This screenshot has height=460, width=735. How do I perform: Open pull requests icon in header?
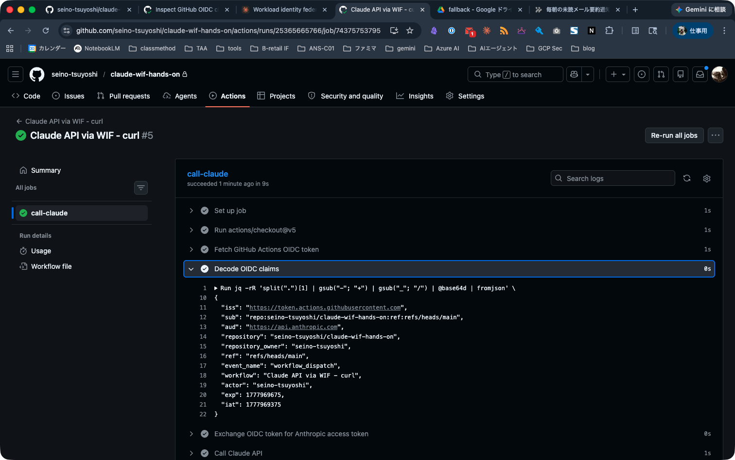[661, 74]
